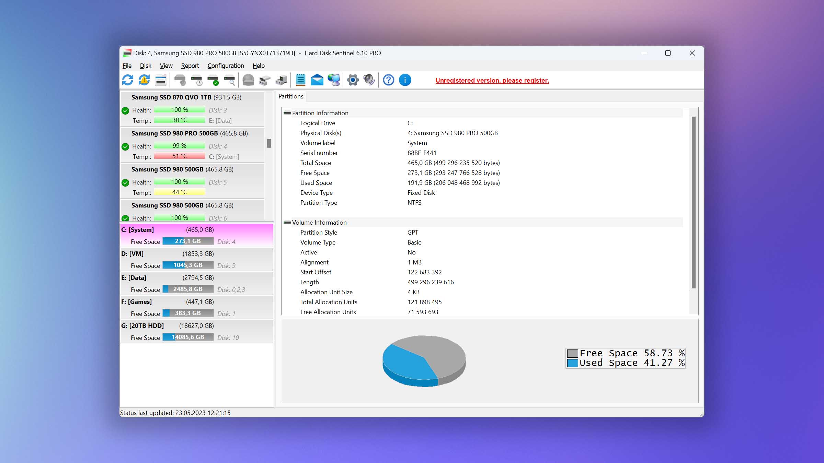
Task: Click the 1045,3 GB free space bar
Action: pyautogui.click(x=188, y=265)
